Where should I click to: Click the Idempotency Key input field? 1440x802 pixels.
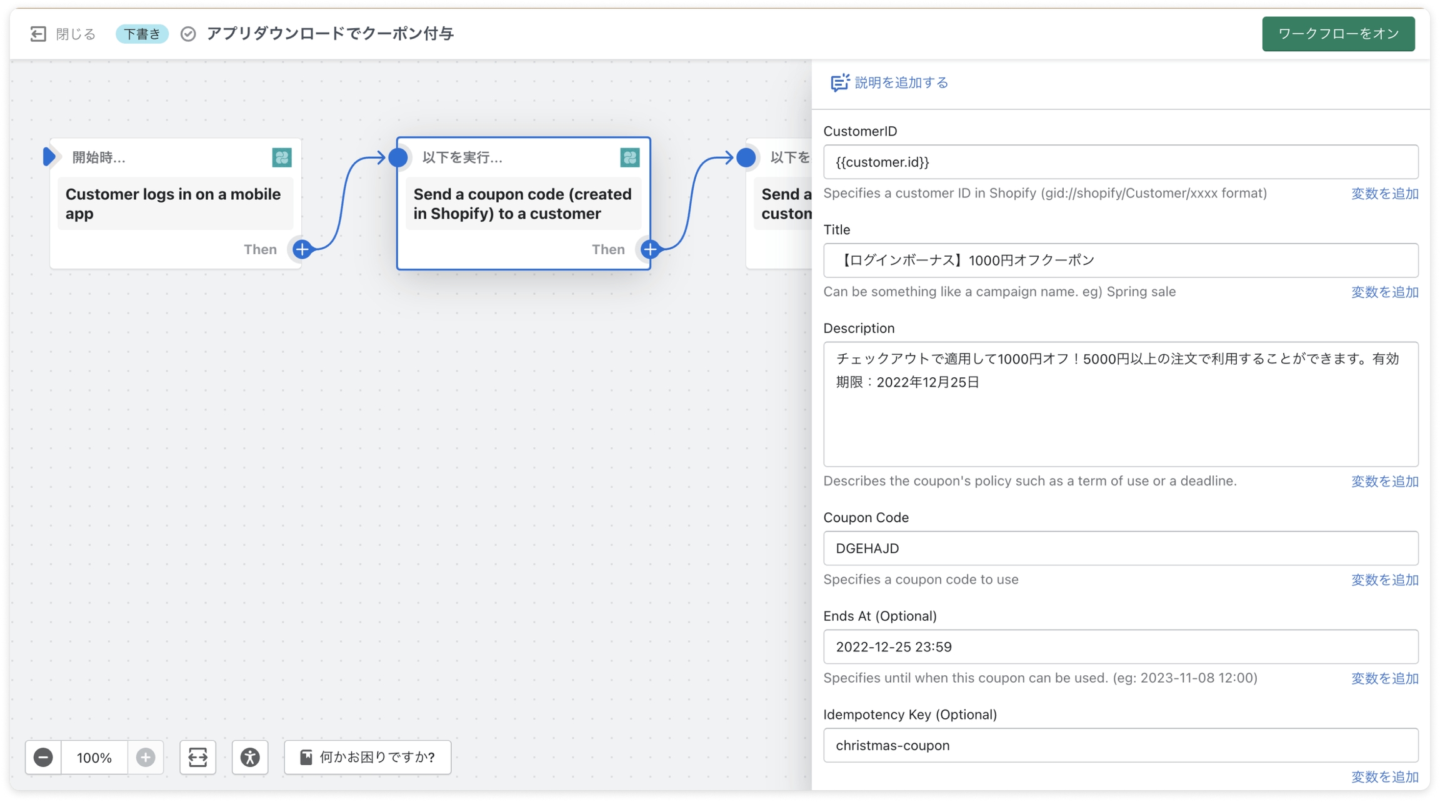click(1120, 745)
